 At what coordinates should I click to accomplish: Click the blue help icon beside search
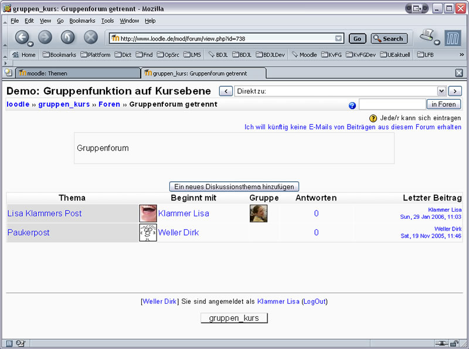coord(352,106)
